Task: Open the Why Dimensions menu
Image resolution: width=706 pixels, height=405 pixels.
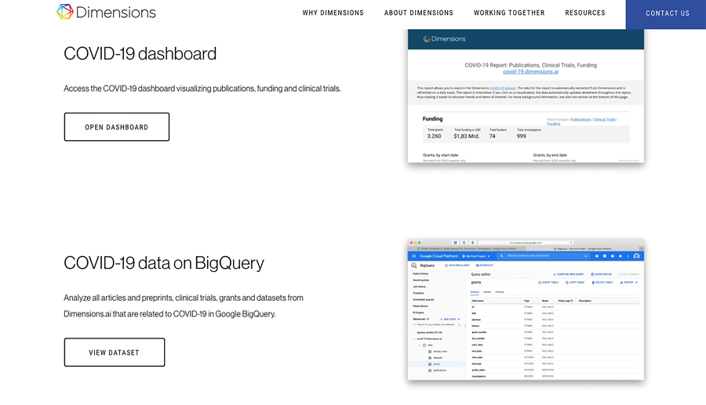Action: pyautogui.click(x=333, y=13)
